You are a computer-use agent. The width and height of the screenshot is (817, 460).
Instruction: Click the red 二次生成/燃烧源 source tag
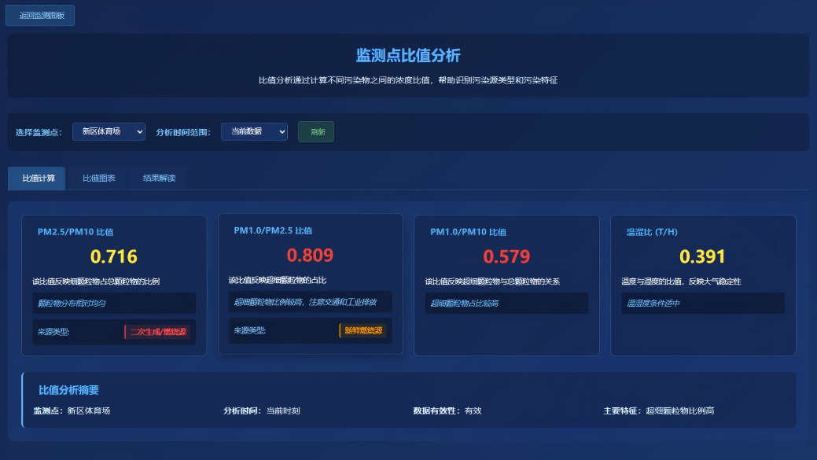click(157, 332)
